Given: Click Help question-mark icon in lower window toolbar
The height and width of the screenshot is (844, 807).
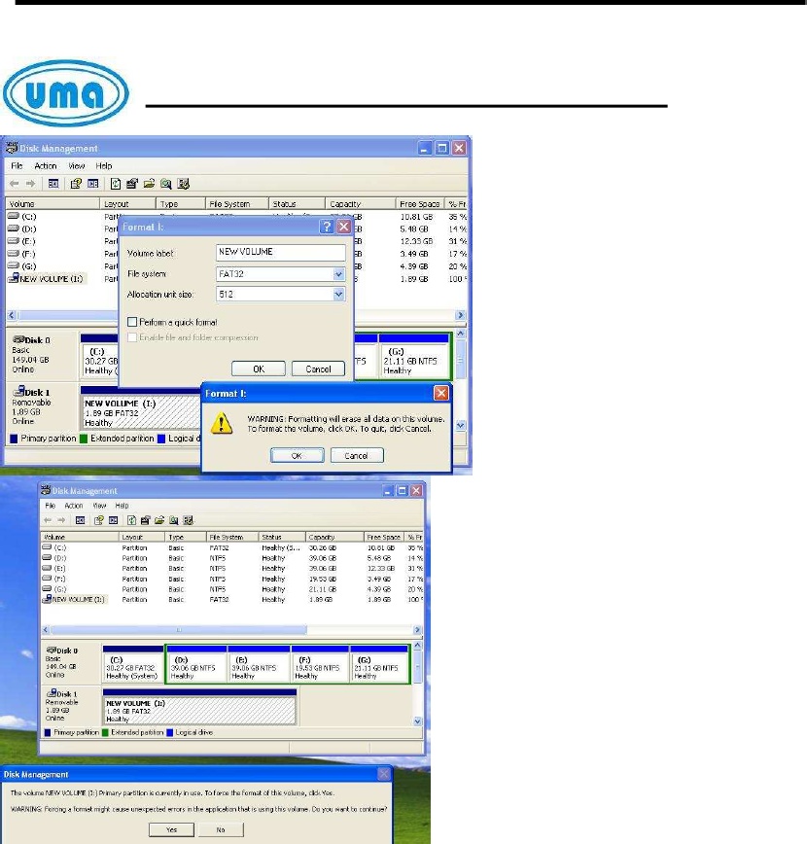Looking at the screenshot, I should click(x=98, y=520).
